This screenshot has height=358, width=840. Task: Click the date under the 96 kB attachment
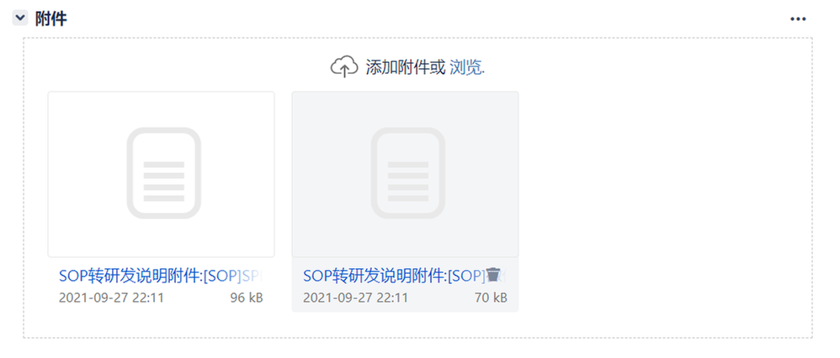(x=111, y=297)
